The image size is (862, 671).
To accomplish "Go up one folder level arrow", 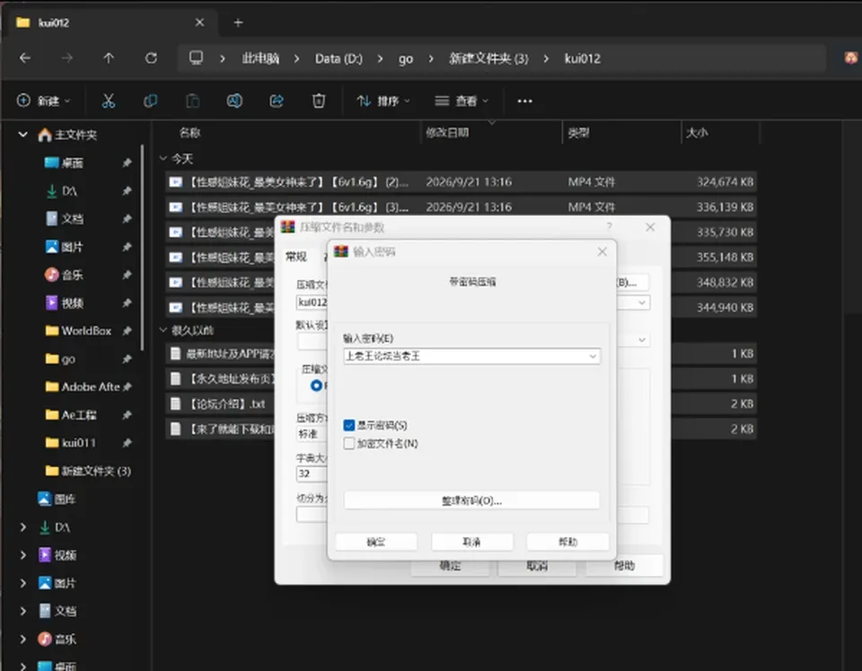I will pyautogui.click(x=109, y=57).
